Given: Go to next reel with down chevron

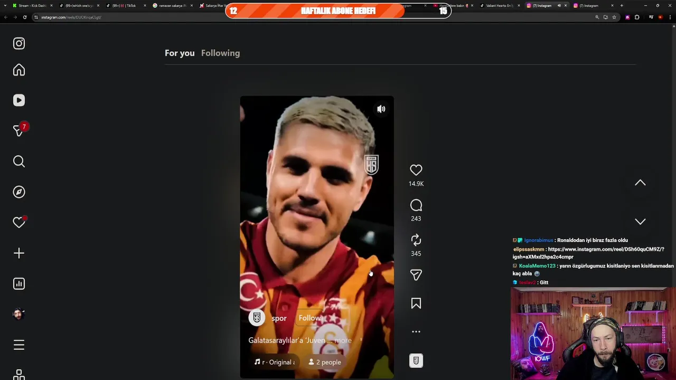Looking at the screenshot, I should (x=640, y=222).
